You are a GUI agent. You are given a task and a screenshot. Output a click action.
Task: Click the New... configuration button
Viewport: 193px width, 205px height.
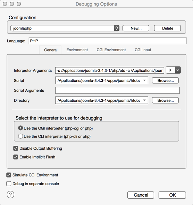tap(136, 28)
